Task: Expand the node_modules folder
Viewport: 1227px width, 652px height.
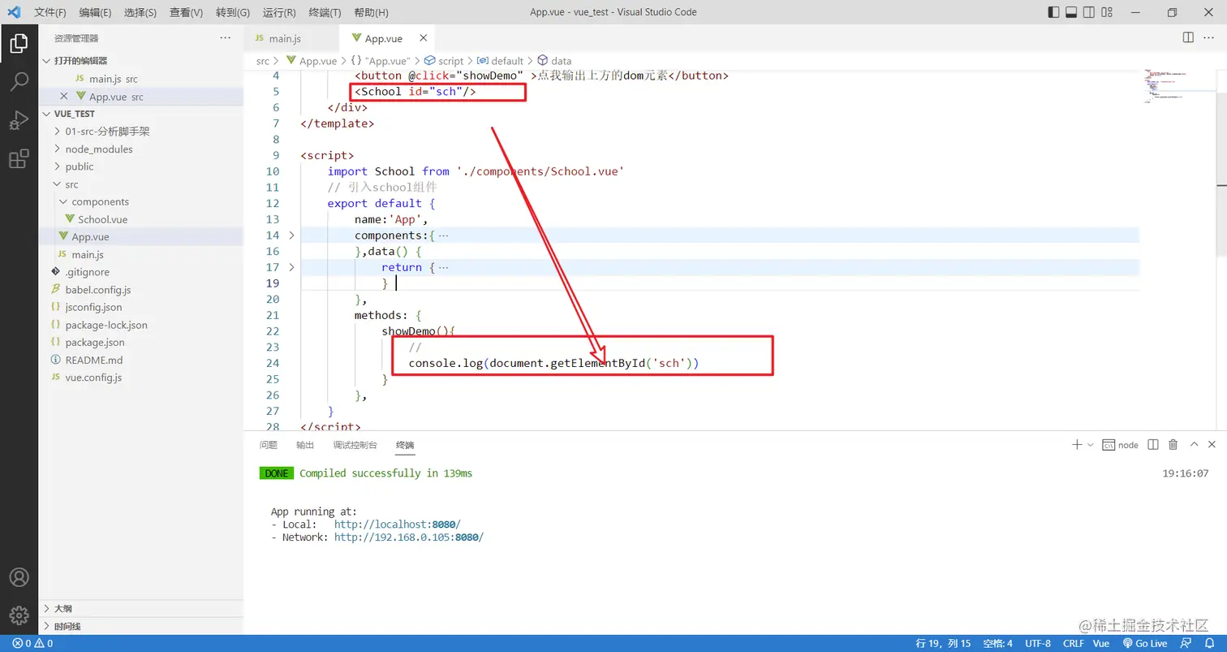Action: click(140, 149)
